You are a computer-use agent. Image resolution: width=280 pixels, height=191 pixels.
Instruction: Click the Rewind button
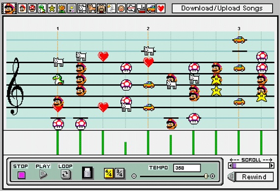pyautogui.click(x=254, y=177)
